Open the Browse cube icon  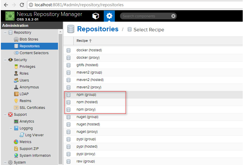[x=96, y=16]
